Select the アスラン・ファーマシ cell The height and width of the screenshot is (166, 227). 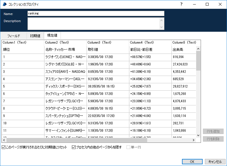pos(65,79)
